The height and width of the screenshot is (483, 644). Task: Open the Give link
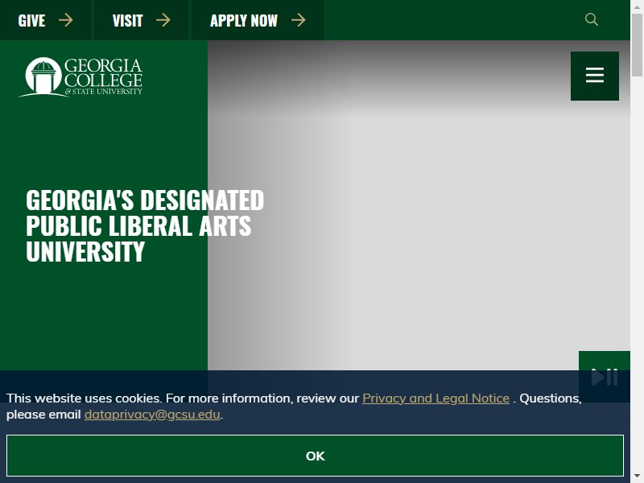[45, 20]
